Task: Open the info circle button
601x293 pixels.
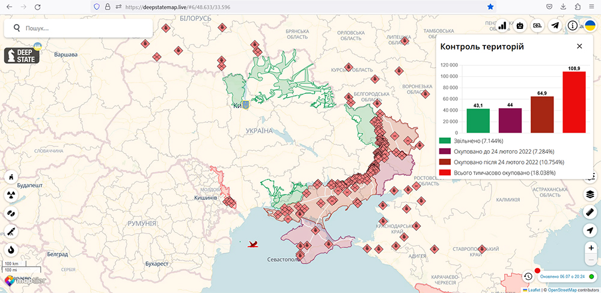Action: 573,25
